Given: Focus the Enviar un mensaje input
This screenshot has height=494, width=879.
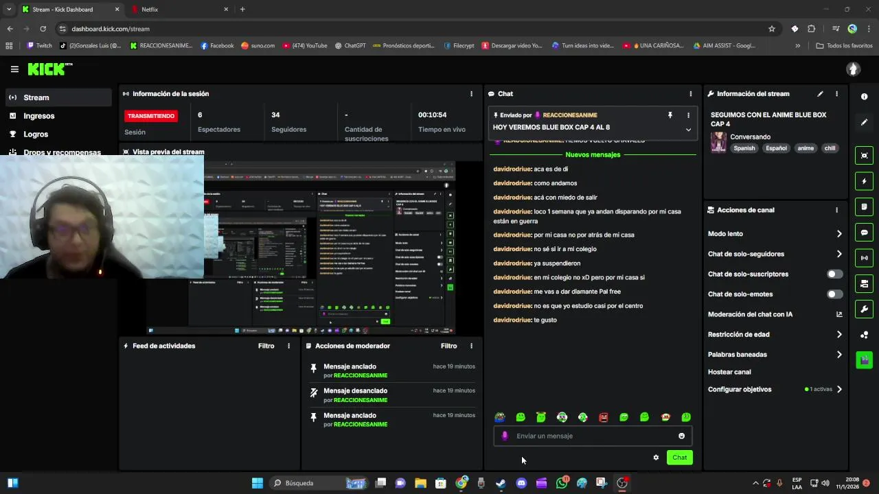Looking at the screenshot, I should [592, 436].
